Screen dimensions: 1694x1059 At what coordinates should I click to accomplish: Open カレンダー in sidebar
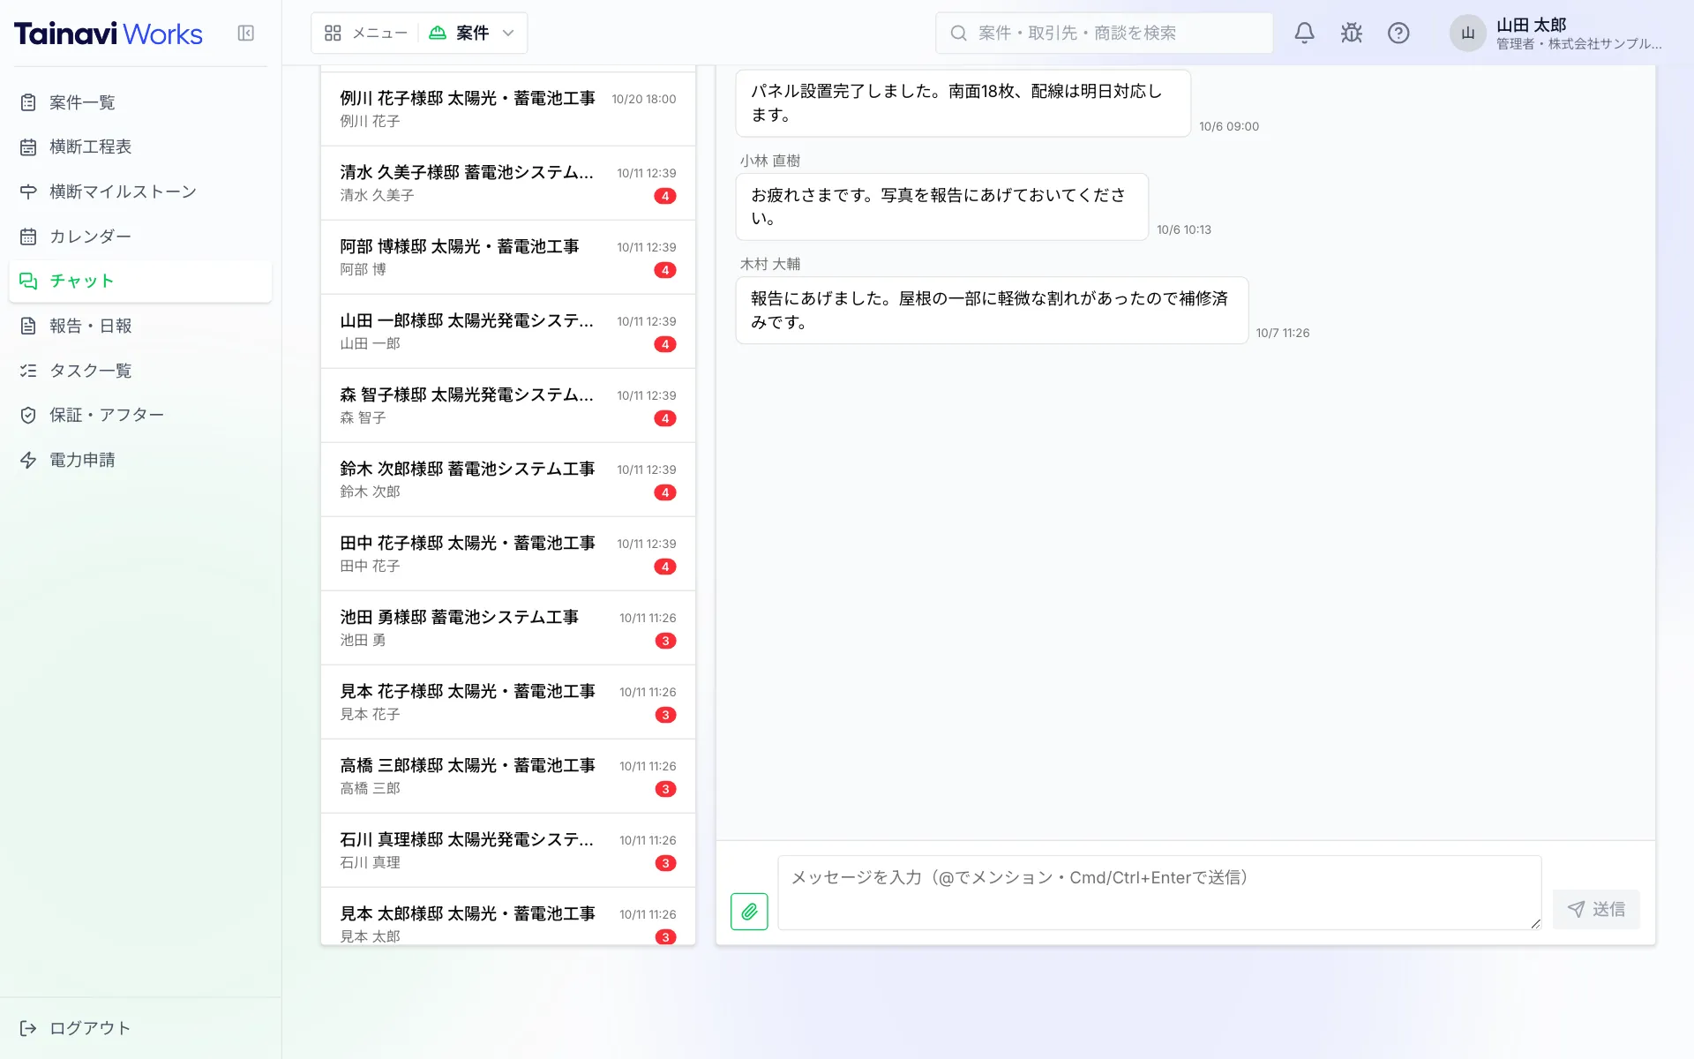[140, 237]
